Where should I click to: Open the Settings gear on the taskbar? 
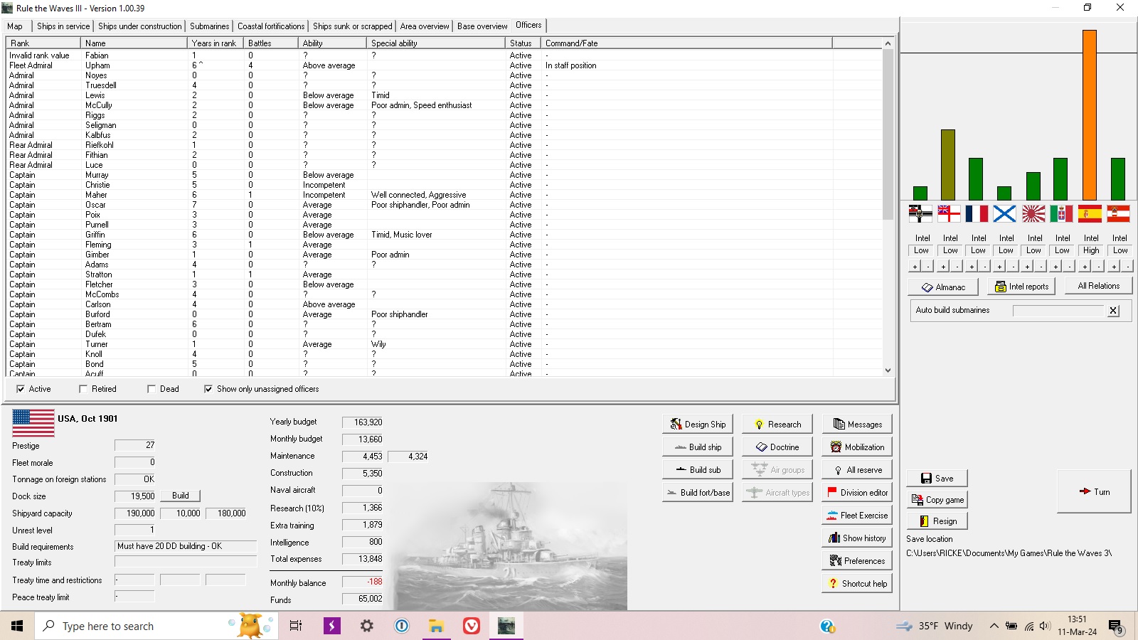tap(366, 626)
